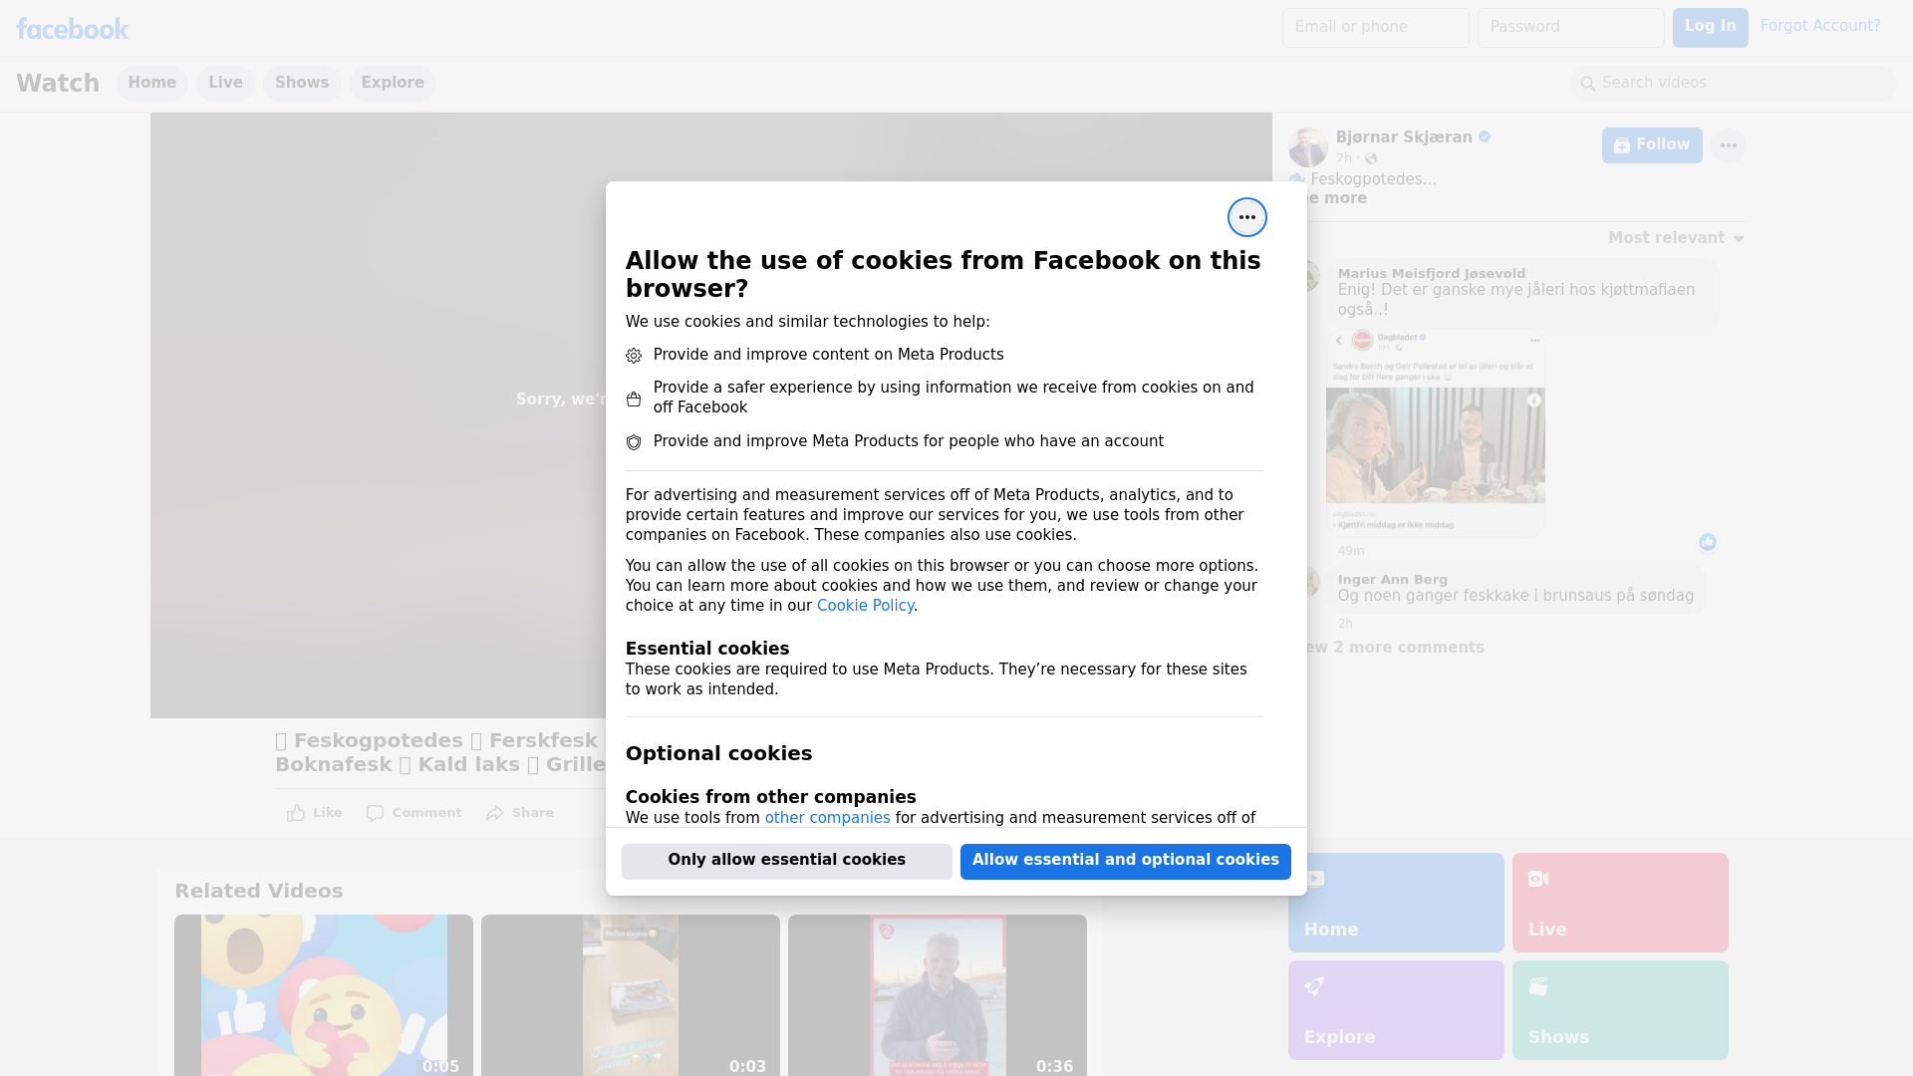The image size is (1913, 1076).
Task: Click the 7h post timestamp
Action: click(x=1344, y=158)
